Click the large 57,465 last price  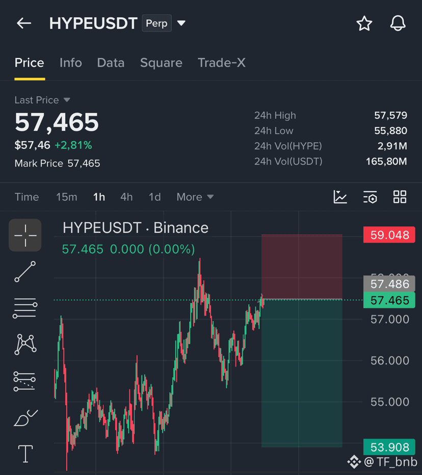[57, 122]
